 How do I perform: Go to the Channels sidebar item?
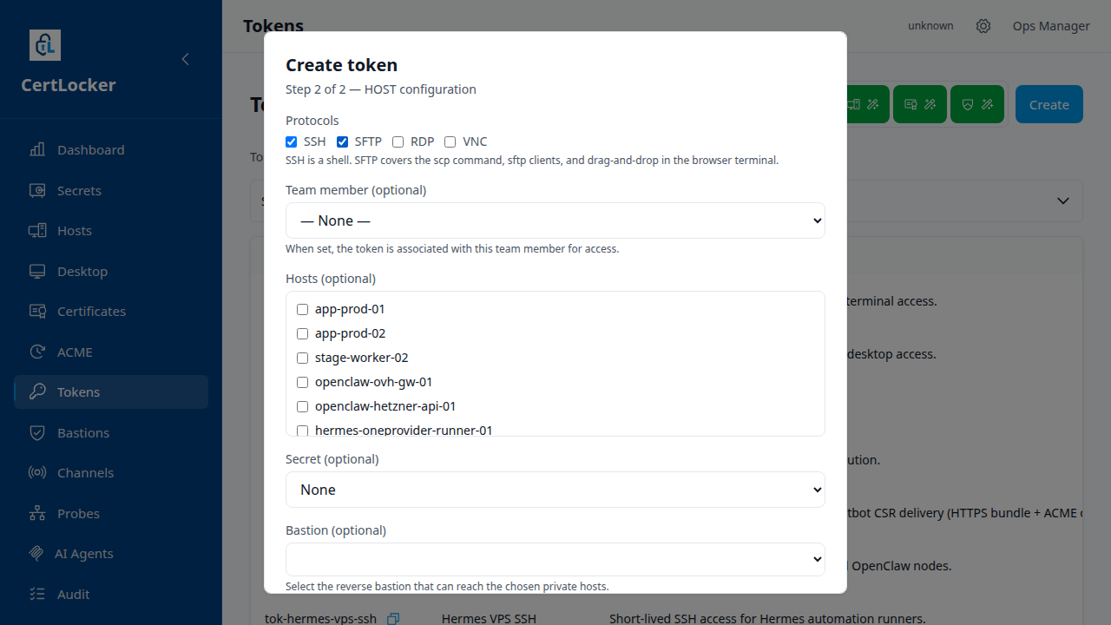pyautogui.click(x=111, y=472)
